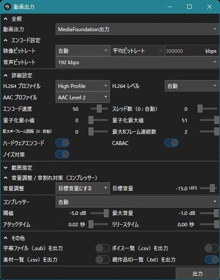Image resolution: width=220 pixels, height=280 pixels.
Task: Click the 300000 kbps bitrate field
Action: (x=192, y=51)
